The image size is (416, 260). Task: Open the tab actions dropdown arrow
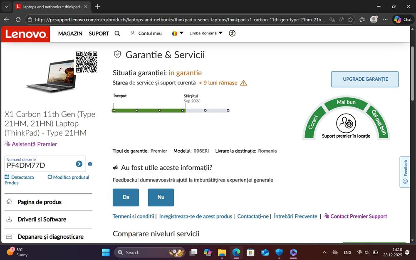[x=7, y=7]
